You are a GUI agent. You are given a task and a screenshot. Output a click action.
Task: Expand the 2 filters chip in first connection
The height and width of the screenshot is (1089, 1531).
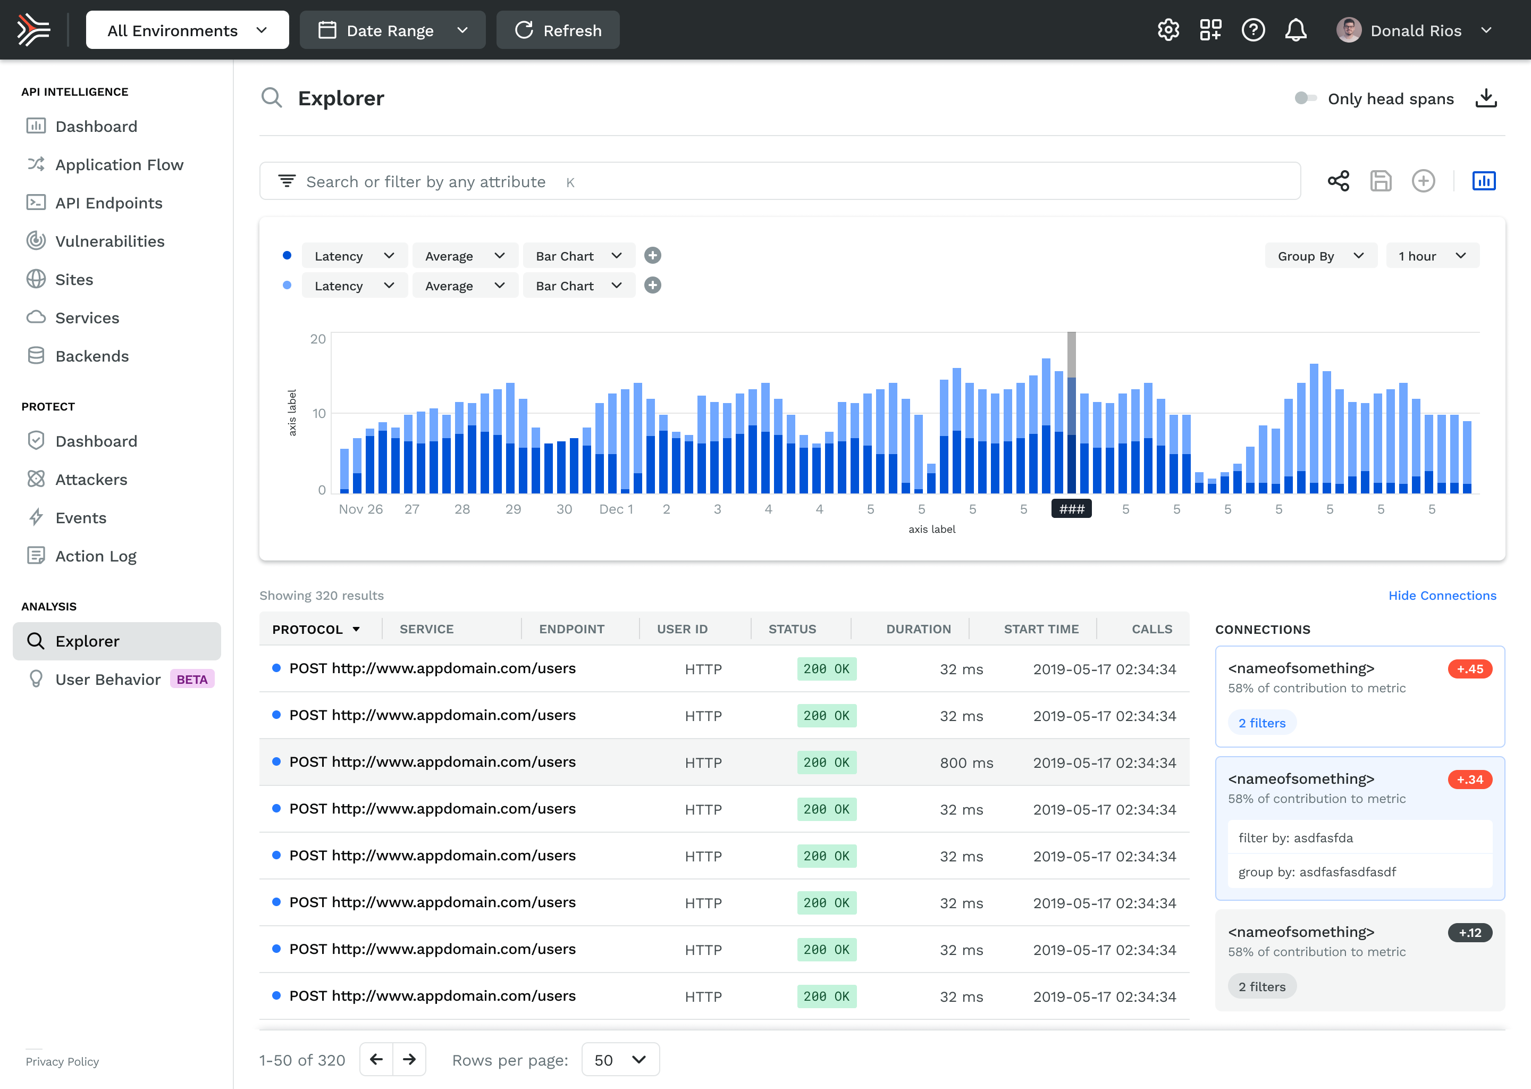point(1261,723)
